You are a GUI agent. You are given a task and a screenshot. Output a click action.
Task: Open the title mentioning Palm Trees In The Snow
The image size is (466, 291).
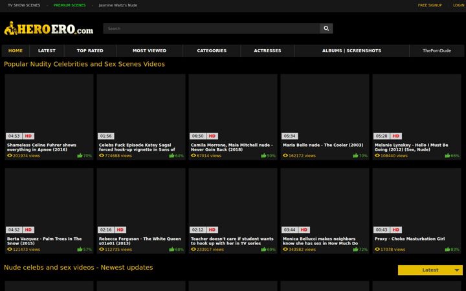pos(44,241)
